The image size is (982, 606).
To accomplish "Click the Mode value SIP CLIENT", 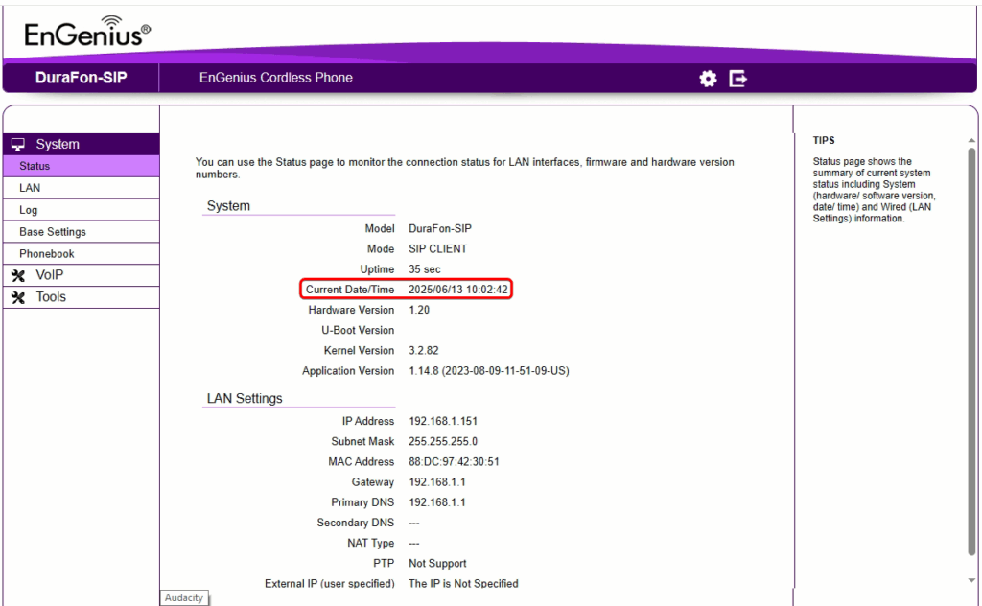I will [437, 249].
